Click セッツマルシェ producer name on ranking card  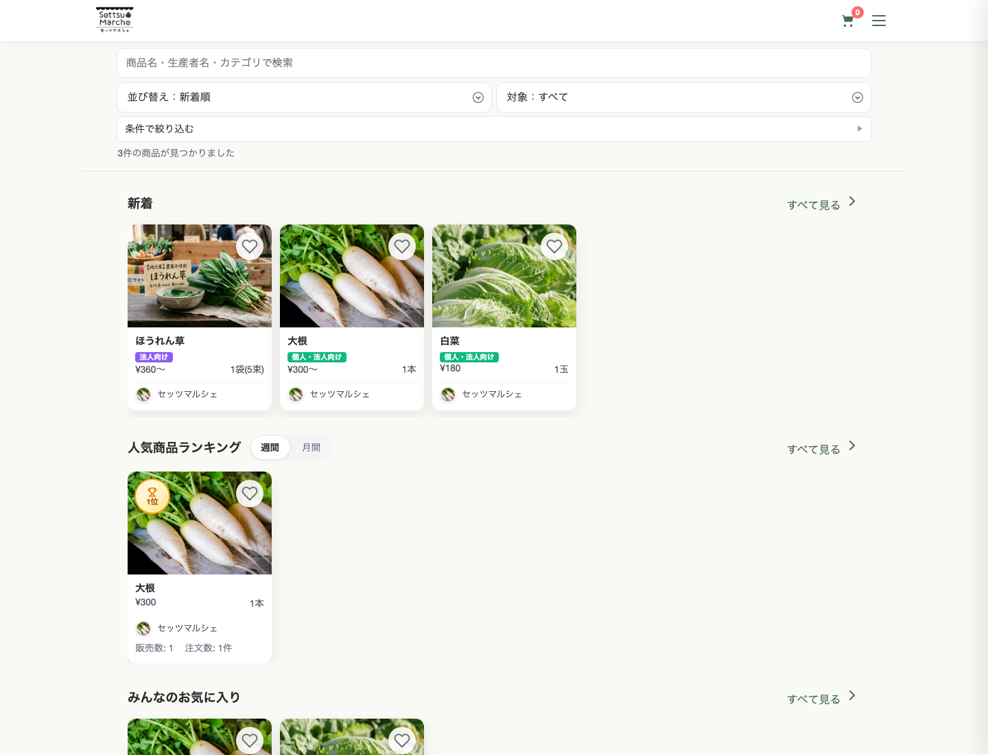pos(187,628)
